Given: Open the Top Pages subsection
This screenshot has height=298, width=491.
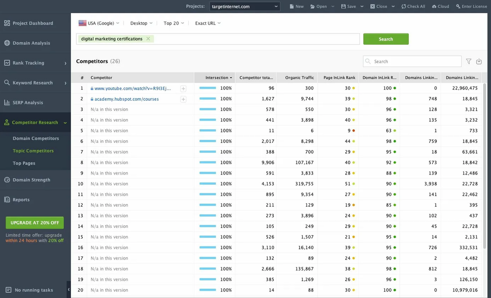Looking at the screenshot, I should (x=24, y=164).
